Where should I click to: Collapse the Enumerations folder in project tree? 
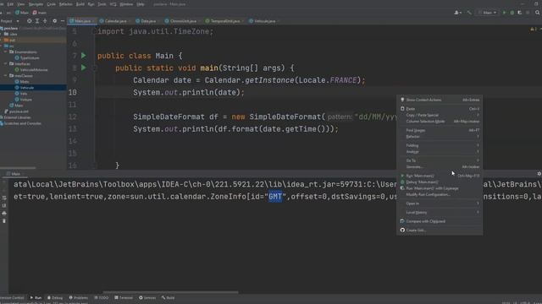click(6, 52)
